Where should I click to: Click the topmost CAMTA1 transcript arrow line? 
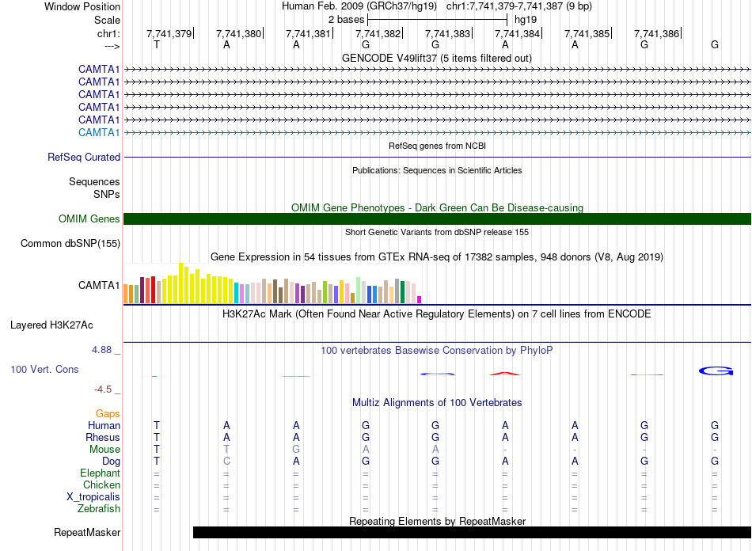pos(437,70)
